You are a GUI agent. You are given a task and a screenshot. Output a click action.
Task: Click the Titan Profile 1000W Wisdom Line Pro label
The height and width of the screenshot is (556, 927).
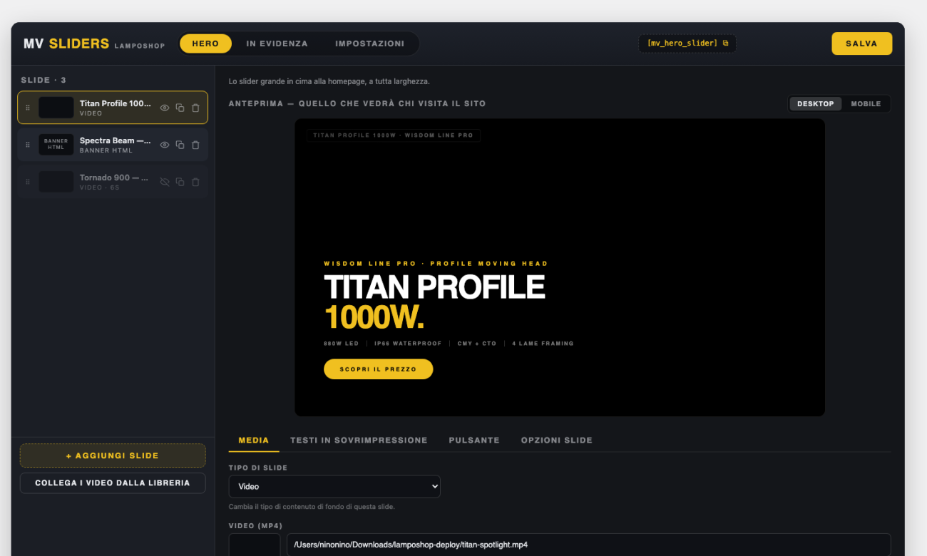pos(394,135)
